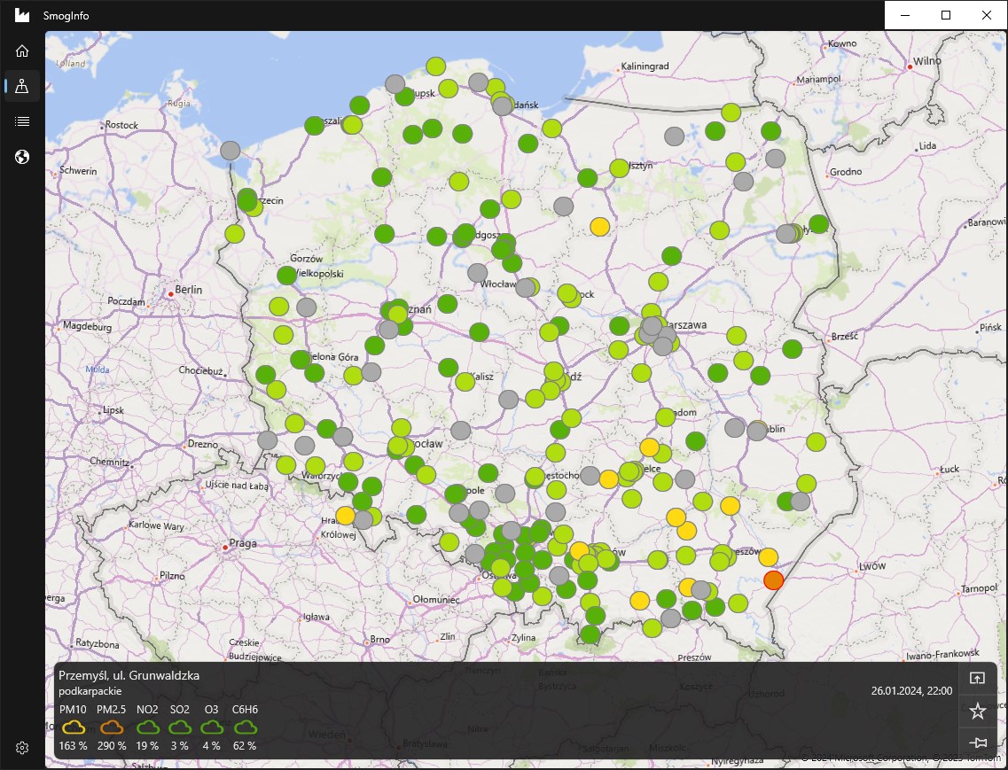The width and height of the screenshot is (1008, 770).
Task: Select the Map view sidebar icon
Action: [22, 86]
